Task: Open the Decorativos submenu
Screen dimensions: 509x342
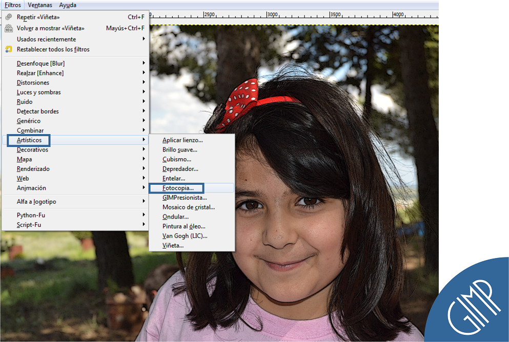Action: click(75, 149)
